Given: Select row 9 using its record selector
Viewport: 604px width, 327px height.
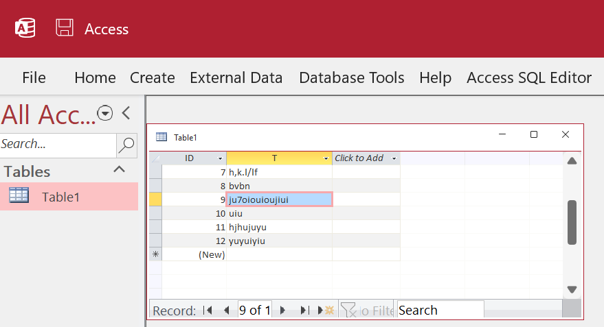Looking at the screenshot, I should [x=155, y=199].
